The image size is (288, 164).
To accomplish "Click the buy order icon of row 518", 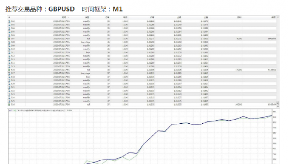I will (9, 77).
